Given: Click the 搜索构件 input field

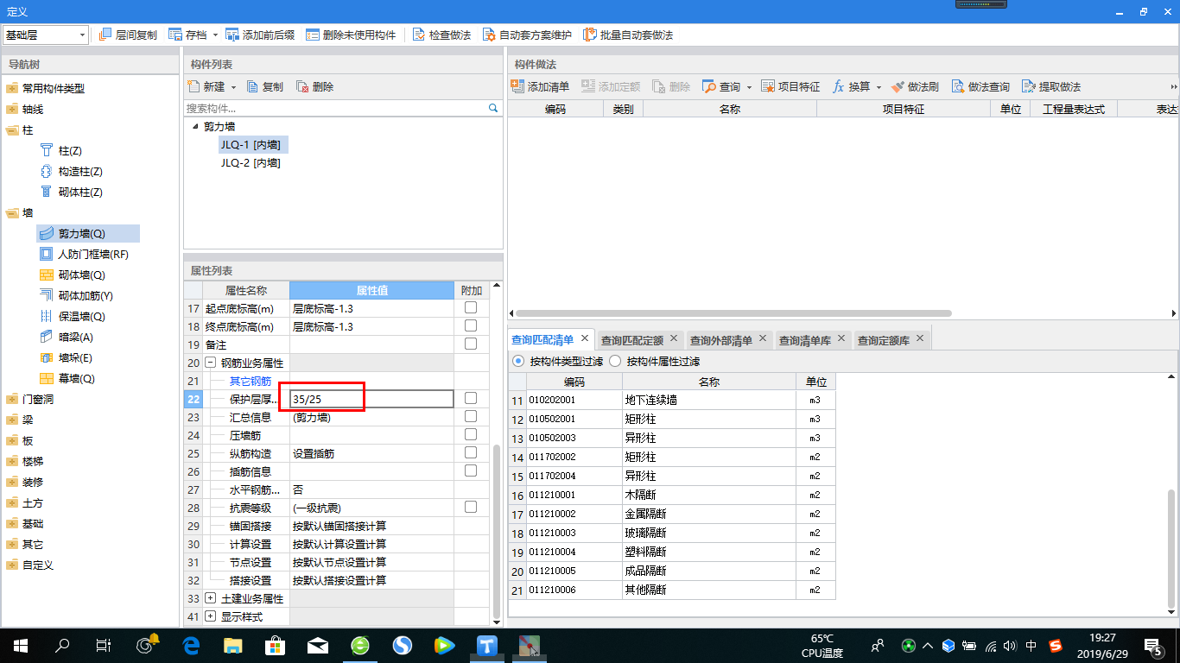Looking at the screenshot, I should (x=337, y=108).
